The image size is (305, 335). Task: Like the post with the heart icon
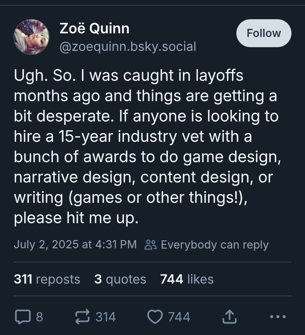155,317
